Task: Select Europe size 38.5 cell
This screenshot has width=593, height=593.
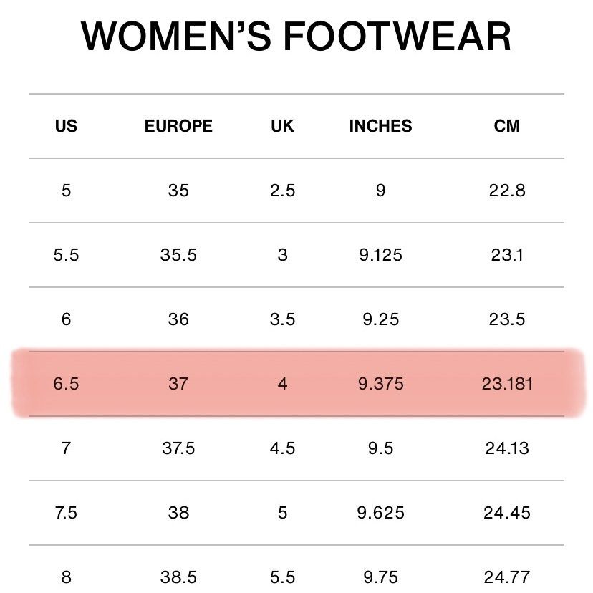Action: click(x=178, y=577)
